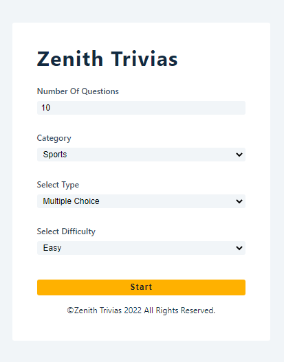Start the trivia with the Start button
Screen dimensions: 284x362
tap(141, 287)
